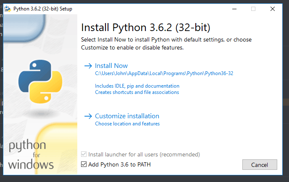Click the 'Choose location and features' subtitle
The width and height of the screenshot is (289, 182).
tap(127, 124)
